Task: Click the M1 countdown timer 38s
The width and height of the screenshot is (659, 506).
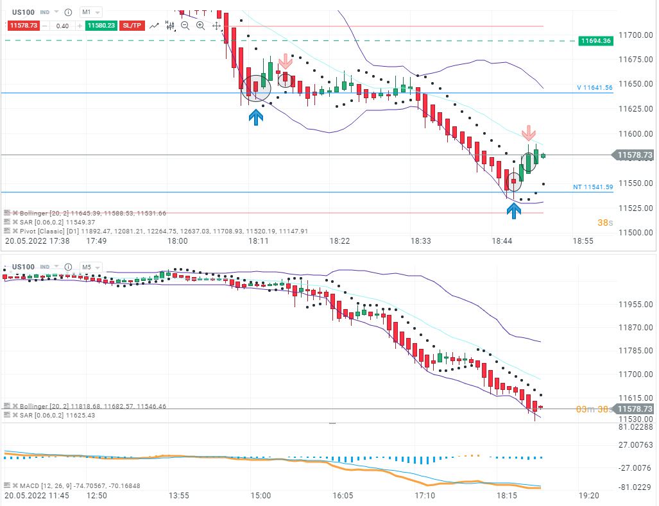Action: 605,223
